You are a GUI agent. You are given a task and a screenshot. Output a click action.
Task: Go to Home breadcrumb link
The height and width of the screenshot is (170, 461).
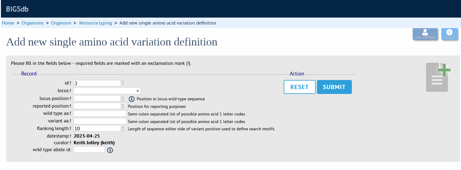click(8, 23)
